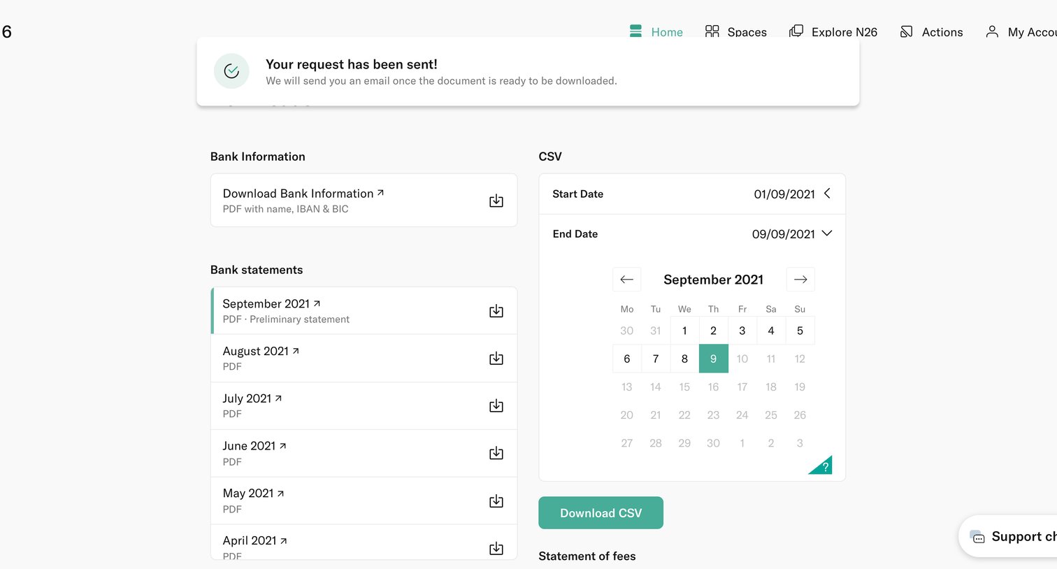Open Explore N26 menu label

pos(844,32)
